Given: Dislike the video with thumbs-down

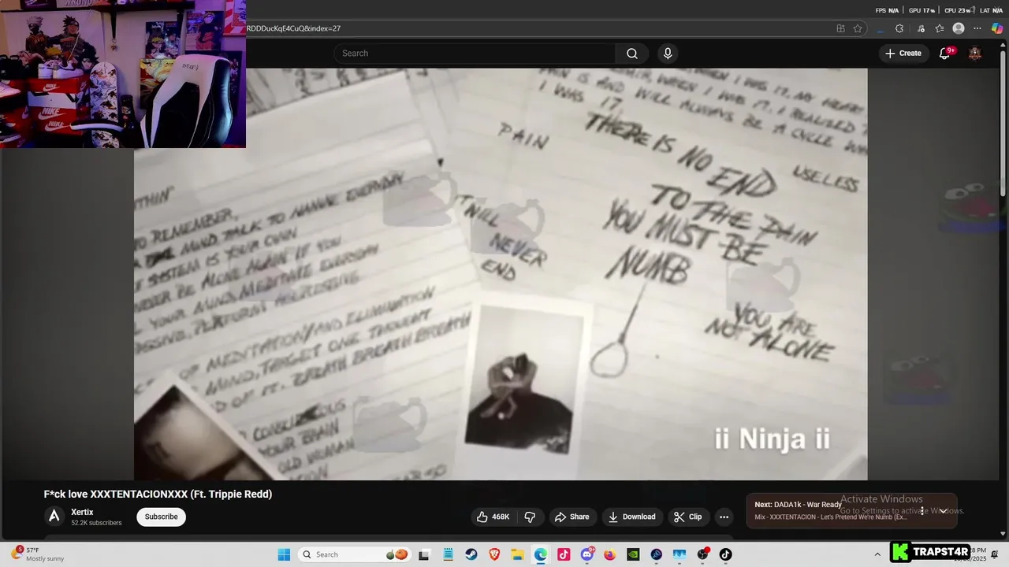Looking at the screenshot, I should tap(530, 517).
